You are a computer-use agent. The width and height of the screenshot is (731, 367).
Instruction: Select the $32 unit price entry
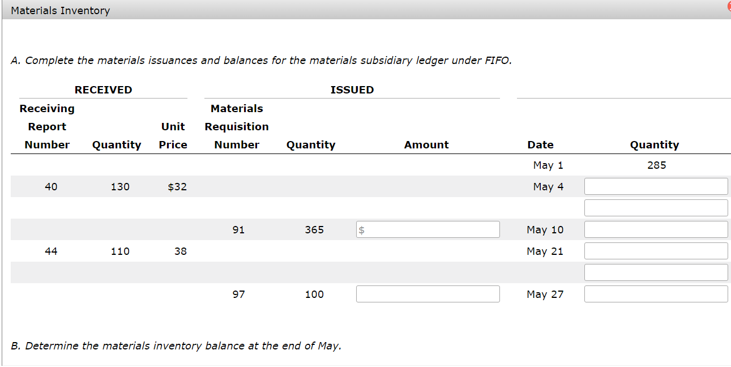(177, 186)
